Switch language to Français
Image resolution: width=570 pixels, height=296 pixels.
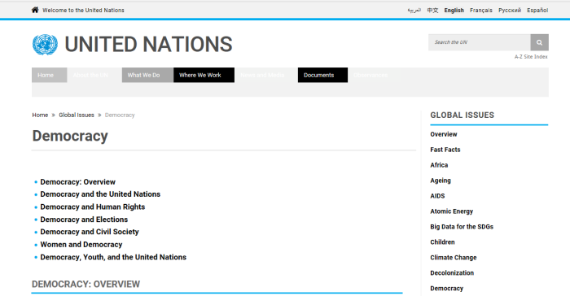[x=481, y=11]
